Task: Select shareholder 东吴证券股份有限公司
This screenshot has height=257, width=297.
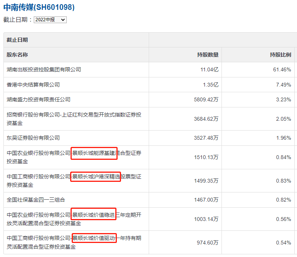Action: click(x=33, y=138)
